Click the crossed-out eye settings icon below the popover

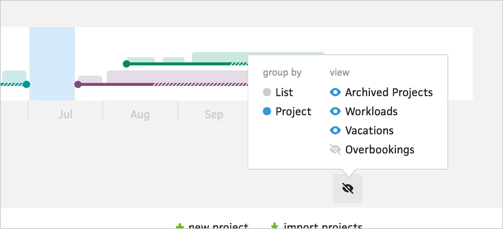(x=347, y=188)
